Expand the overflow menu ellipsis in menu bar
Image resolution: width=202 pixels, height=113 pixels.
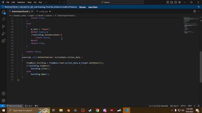(46, 2)
